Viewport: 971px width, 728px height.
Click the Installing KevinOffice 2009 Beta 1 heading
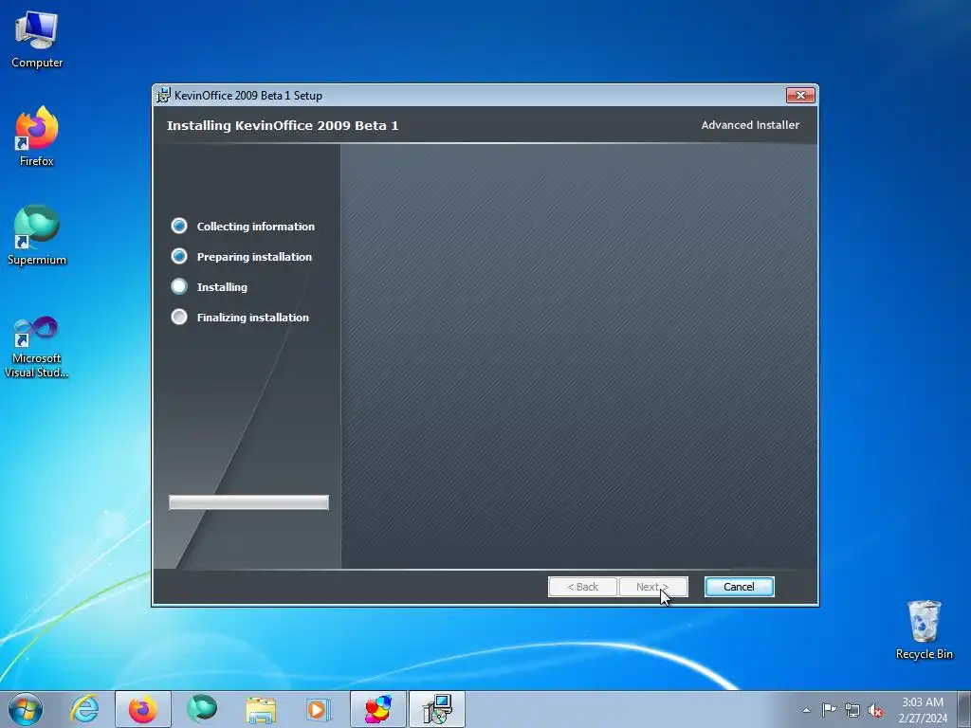(283, 126)
